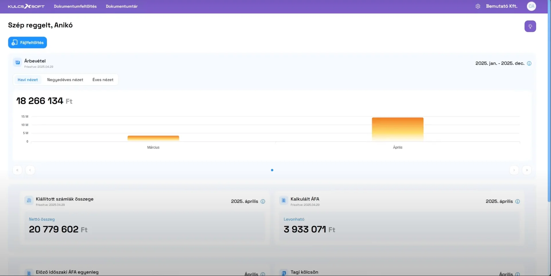This screenshot has width=551, height=276.
Task: Open the CA user avatar menu
Action: coord(531,6)
